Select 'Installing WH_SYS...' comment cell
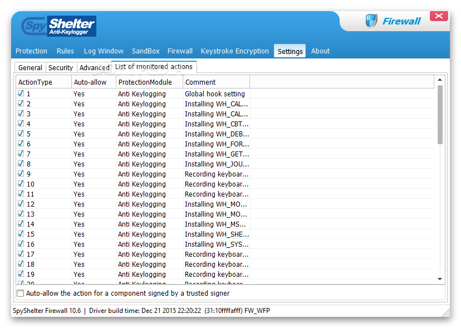Screen dimensions: 461x328 click(x=217, y=244)
